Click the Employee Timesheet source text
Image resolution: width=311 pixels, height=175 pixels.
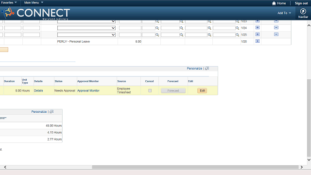(x=124, y=90)
